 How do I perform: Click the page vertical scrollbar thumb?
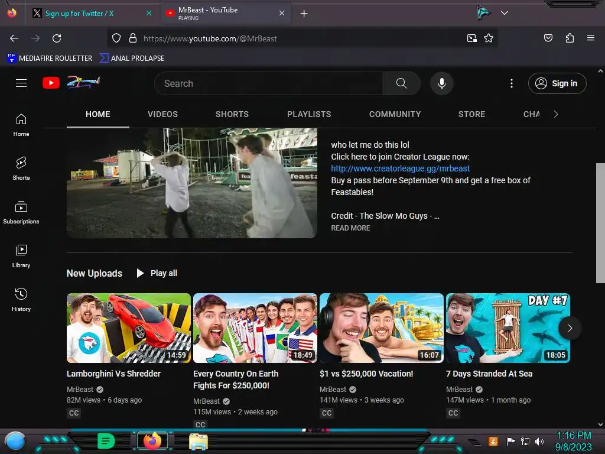point(600,223)
